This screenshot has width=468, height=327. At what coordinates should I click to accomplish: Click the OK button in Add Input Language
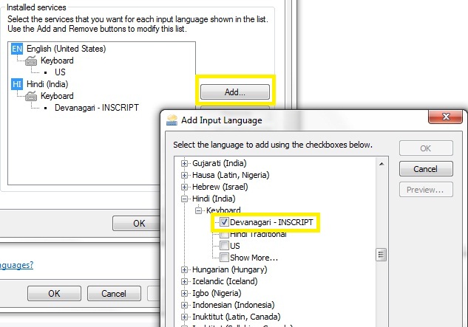point(426,148)
